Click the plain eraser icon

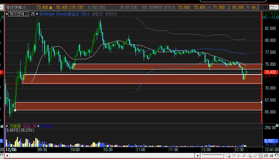click(255, 156)
